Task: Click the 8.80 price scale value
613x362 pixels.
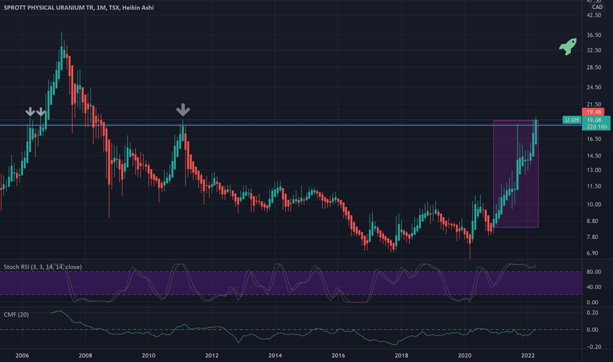Action: click(593, 221)
